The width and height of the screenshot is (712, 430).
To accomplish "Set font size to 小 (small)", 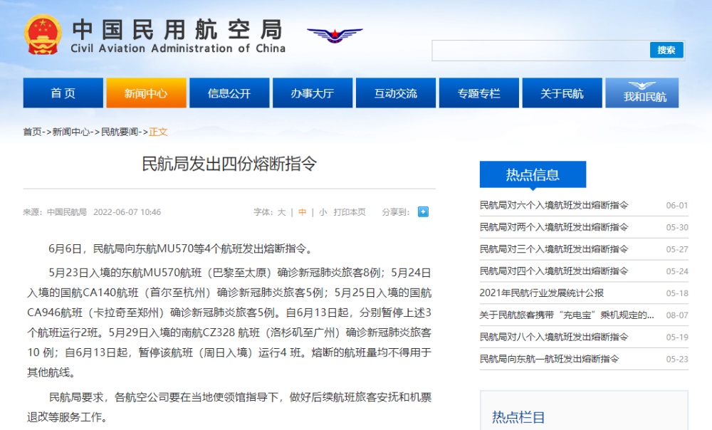I will click(x=323, y=212).
